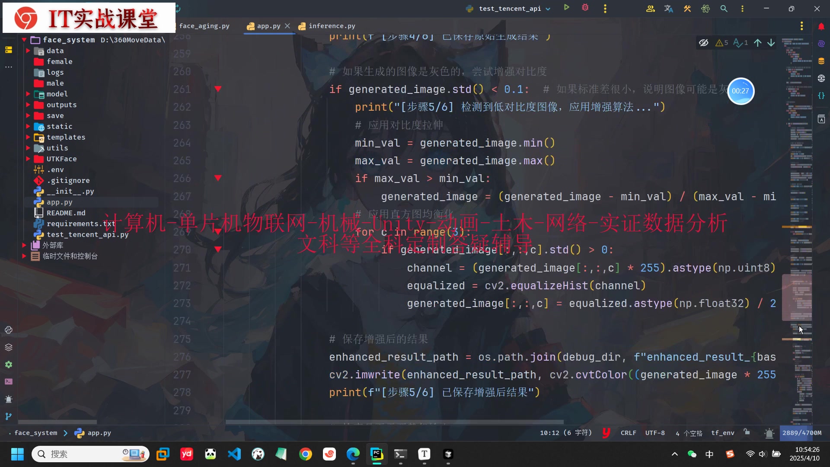This screenshot has height=467, width=830.
Task: Open the Search Everywhere magnifier
Action: tap(724, 9)
